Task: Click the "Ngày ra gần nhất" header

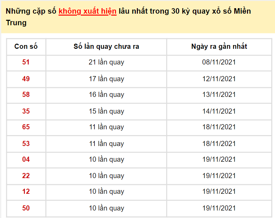Action: [x=219, y=46]
